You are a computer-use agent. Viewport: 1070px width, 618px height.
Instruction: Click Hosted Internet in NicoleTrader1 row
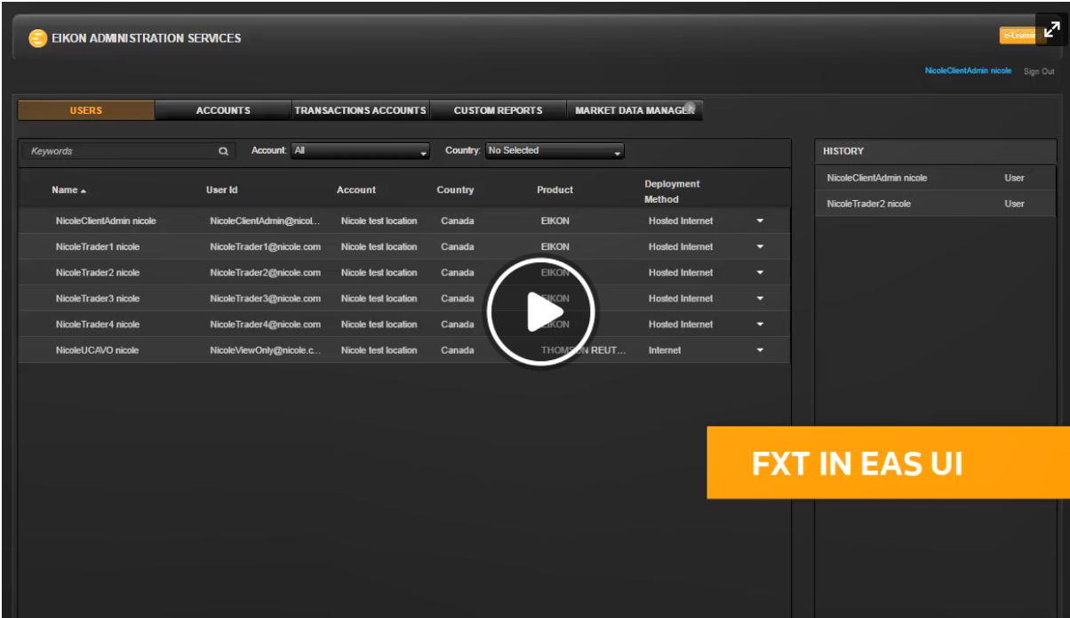[681, 246]
